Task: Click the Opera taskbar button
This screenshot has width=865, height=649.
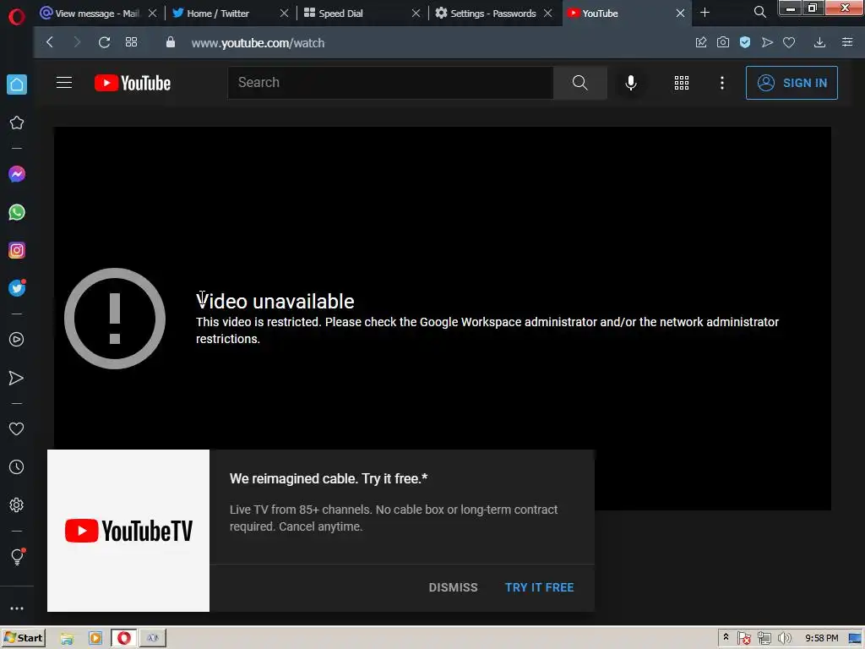Action: pyautogui.click(x=123, y=638)
